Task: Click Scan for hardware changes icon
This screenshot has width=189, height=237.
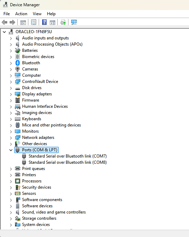Action: point(74,22)
